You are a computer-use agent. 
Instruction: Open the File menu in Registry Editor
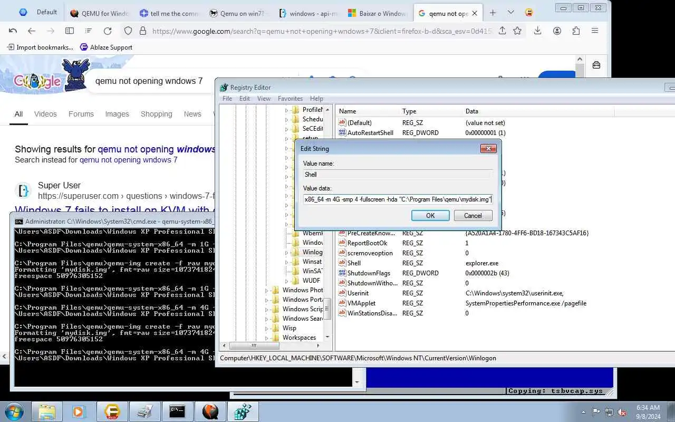click(227, 99)
